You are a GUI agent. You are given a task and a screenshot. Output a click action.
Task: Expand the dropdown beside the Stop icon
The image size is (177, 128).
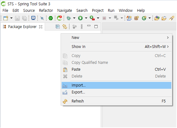[x=110, y=18]
